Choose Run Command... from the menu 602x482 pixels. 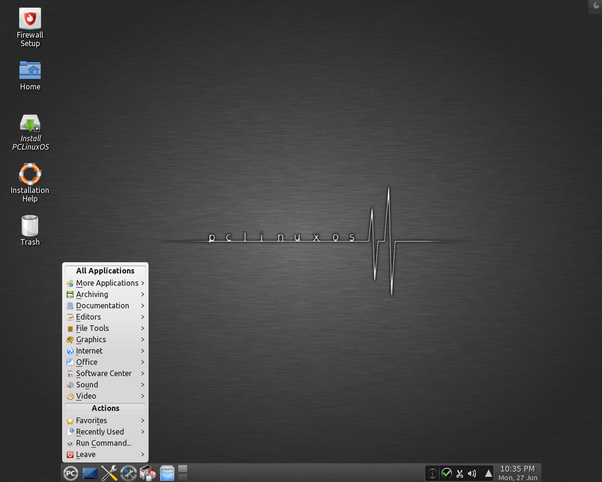pyautogui.click(x=105, y=443)
